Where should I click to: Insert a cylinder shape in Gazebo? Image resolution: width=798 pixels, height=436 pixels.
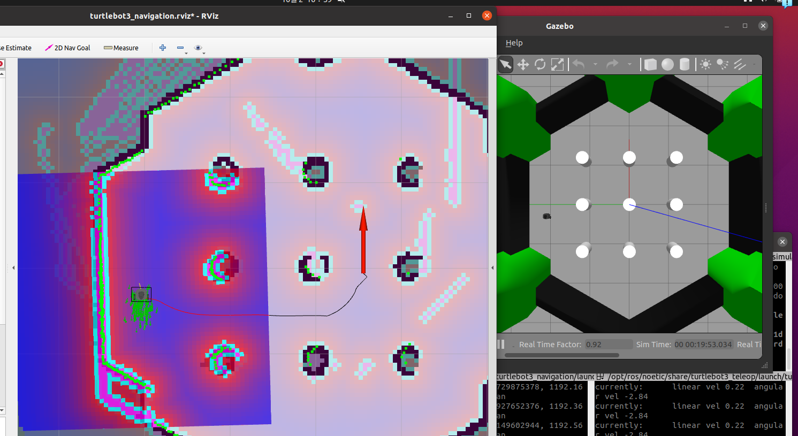pos(685,65)
